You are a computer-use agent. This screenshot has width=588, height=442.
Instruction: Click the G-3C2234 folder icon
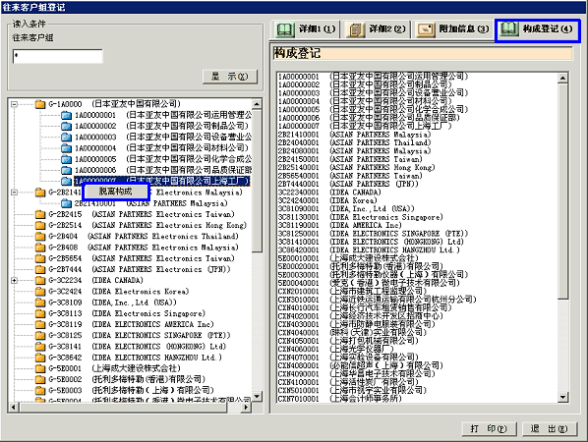(x=40, y=280)
